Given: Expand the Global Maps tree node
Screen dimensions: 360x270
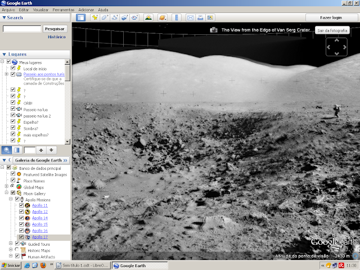Looking at the screenshot, I should (x=7, y=186).
